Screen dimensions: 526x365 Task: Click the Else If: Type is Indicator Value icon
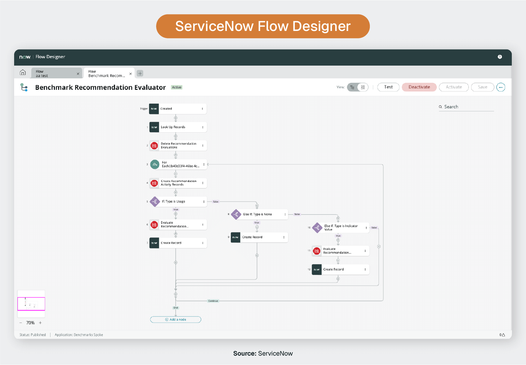pos(317,227)
